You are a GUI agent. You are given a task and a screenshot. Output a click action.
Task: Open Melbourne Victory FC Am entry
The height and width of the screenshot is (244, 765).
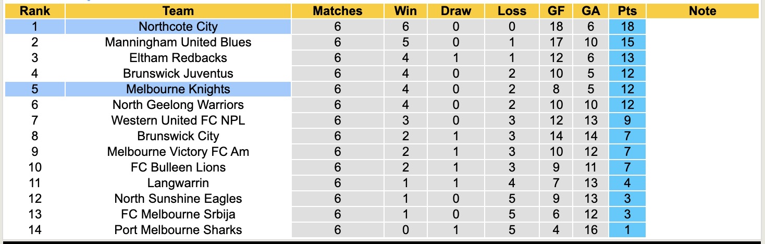point(178,152)
